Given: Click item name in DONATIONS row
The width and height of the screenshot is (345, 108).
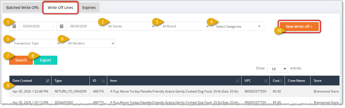Looking at the screenshot, I should [174, 102].
